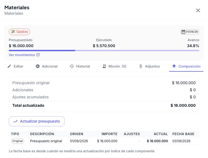Click the IMPORTE column header
This screenshot has height=158, width=208.
click(109, 134)
